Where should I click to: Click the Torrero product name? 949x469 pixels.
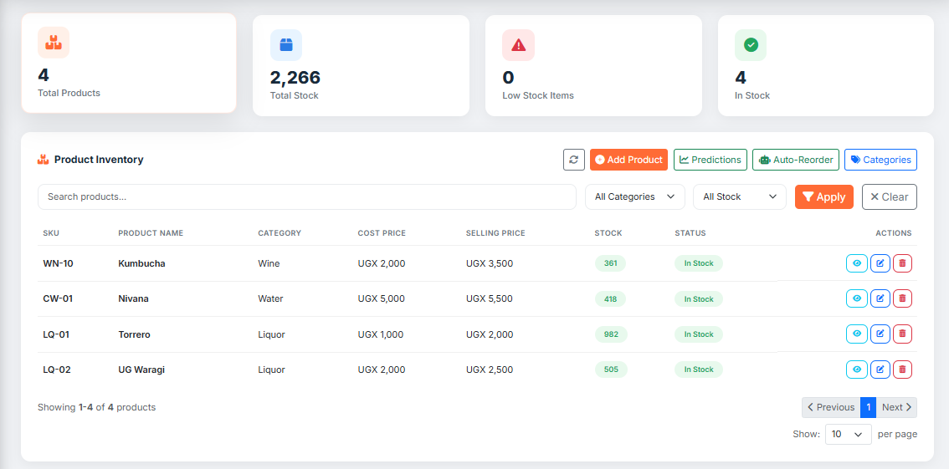coord(135,334)
